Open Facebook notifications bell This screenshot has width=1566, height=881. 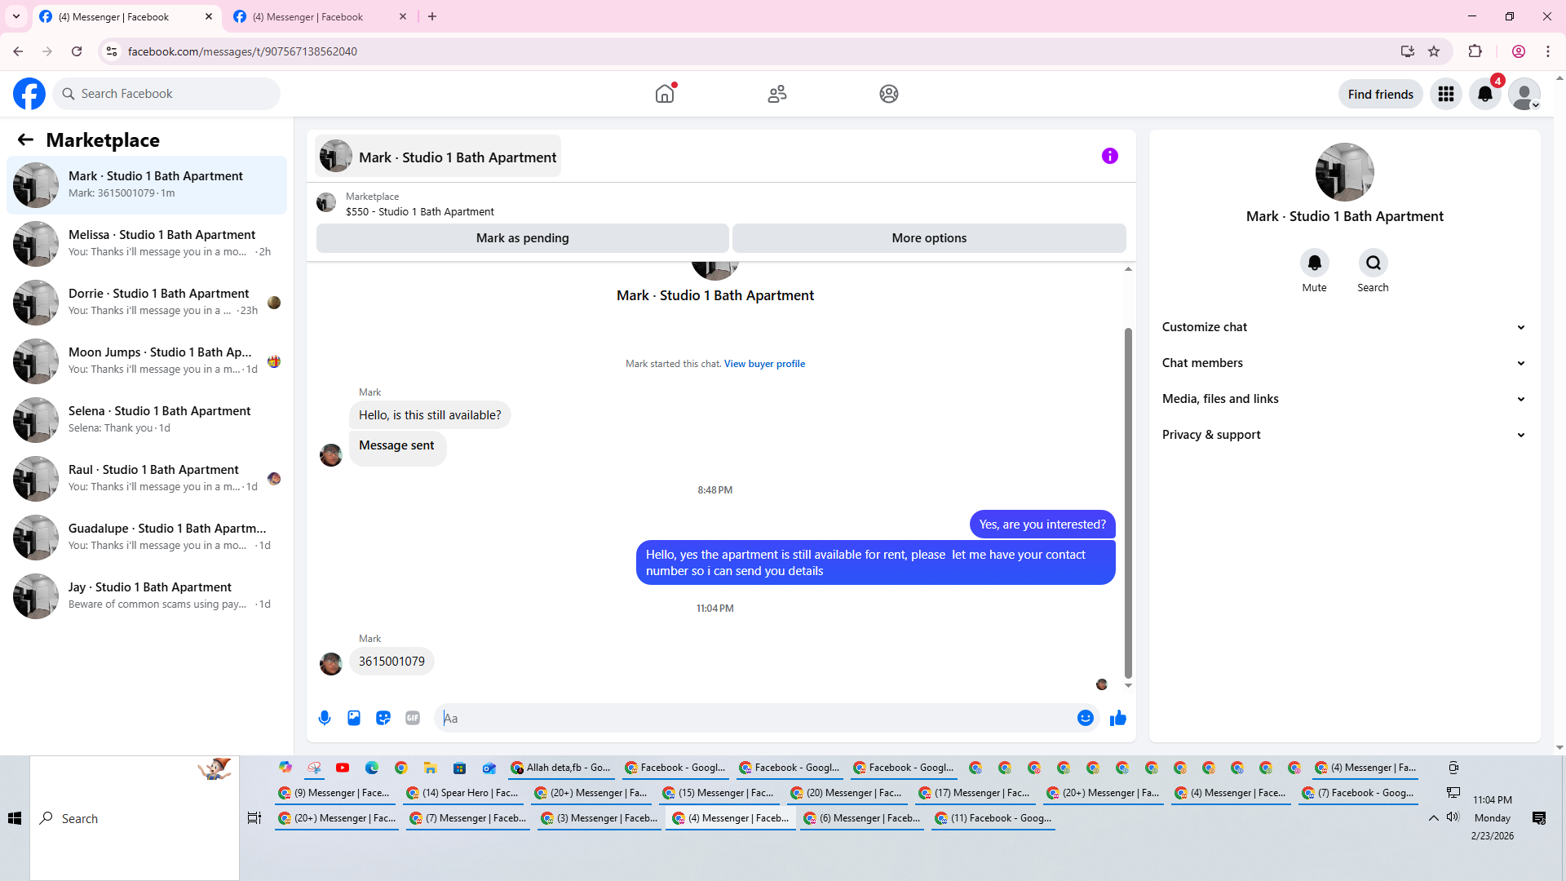(1484, 94)
